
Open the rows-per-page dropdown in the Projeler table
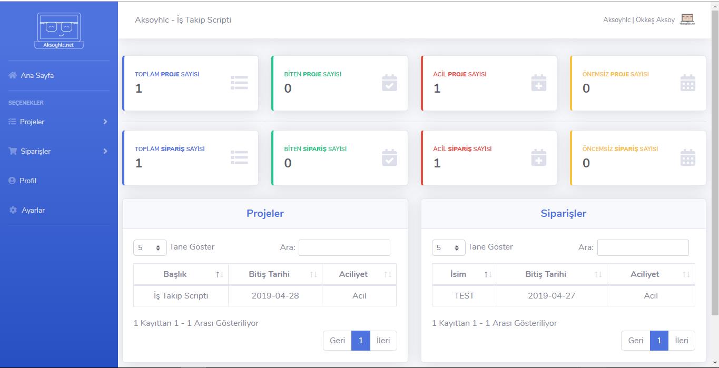point(150,247)
